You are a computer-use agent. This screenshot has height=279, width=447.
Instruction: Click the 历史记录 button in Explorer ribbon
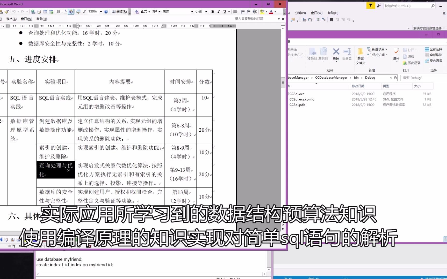412,63
